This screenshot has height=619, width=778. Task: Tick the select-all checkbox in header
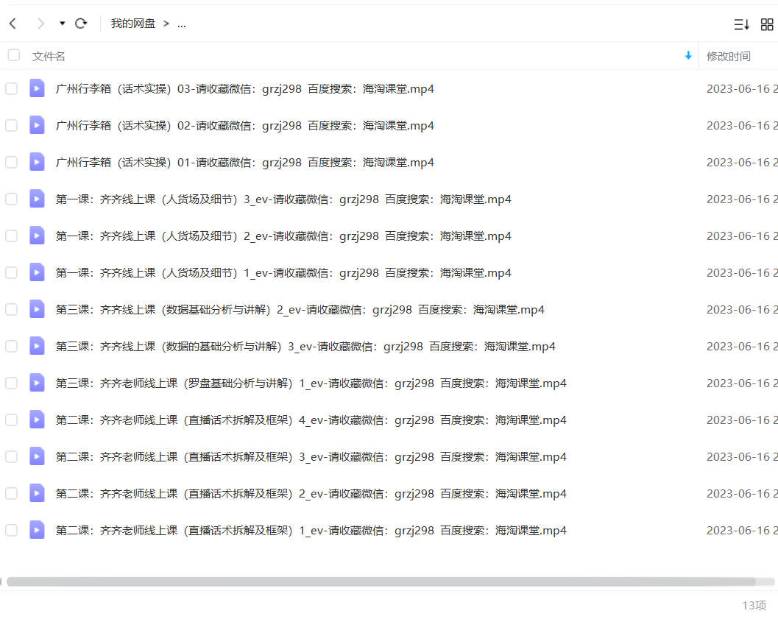click(14, 55)
